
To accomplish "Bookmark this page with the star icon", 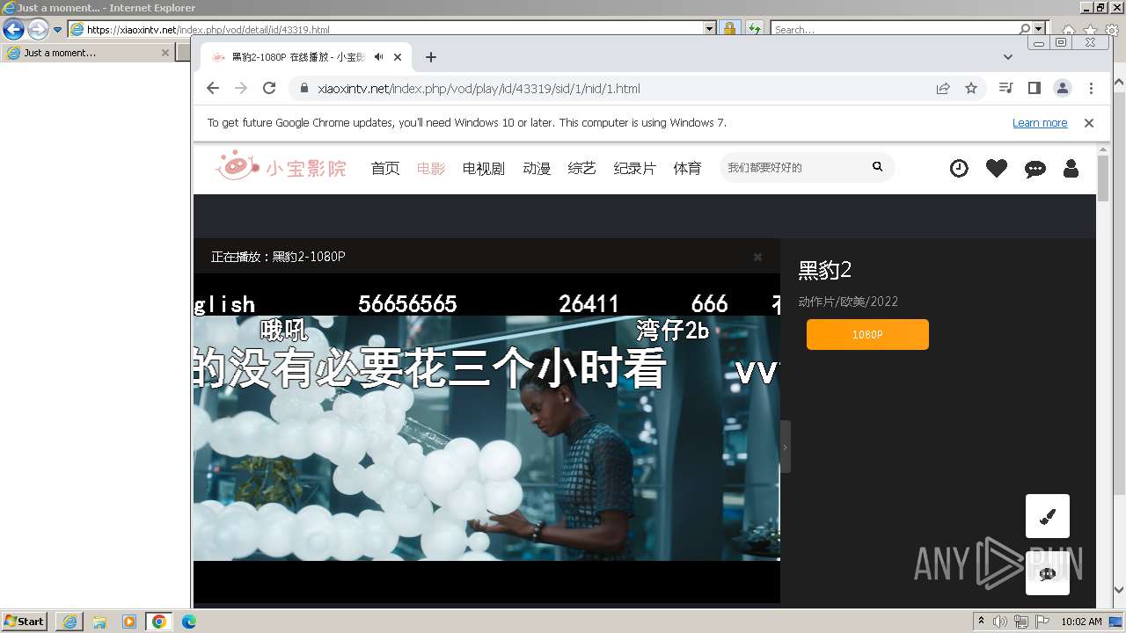I will pos(971,88).
